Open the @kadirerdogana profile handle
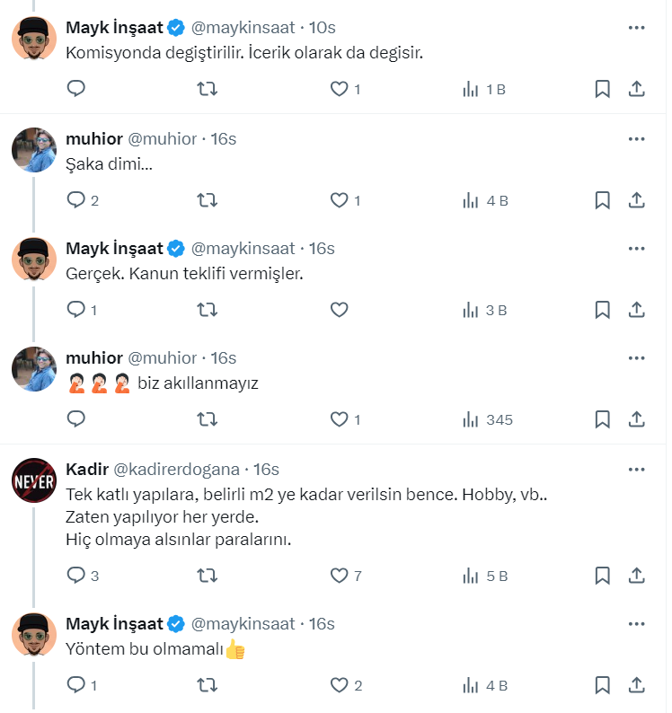Screen dimensions: 672x713 (177, 469)
